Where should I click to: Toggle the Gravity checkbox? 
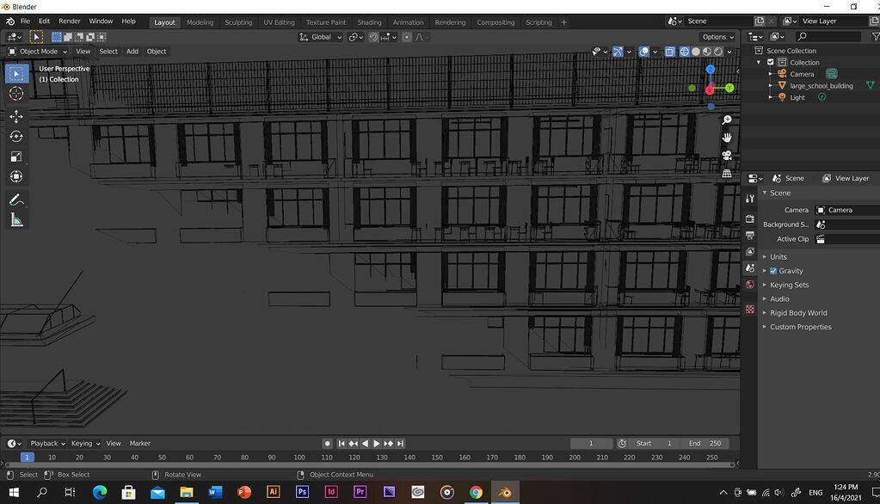tap(773, 271)
